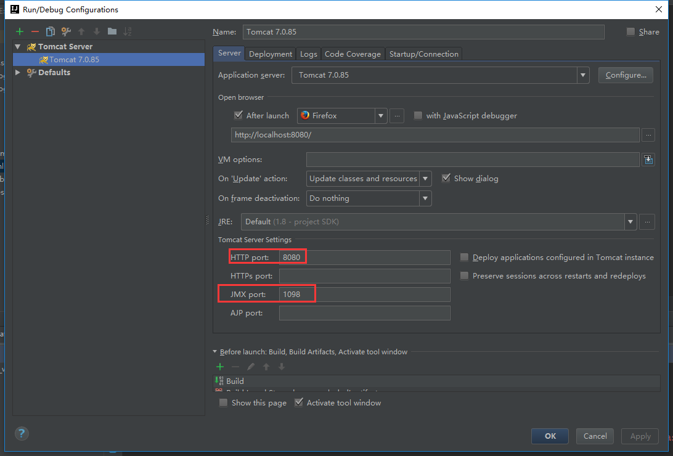Click the Name input field
The height and width of the screenshot is (456, 673).
coord(423,32)
